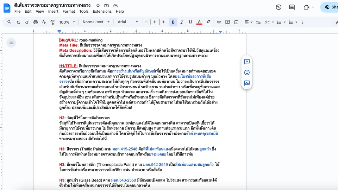Add a comment from the toolbar
338x190 pixels.
[227, 22]
